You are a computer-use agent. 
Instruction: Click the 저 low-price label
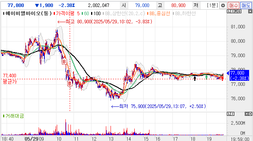point(196,5)
